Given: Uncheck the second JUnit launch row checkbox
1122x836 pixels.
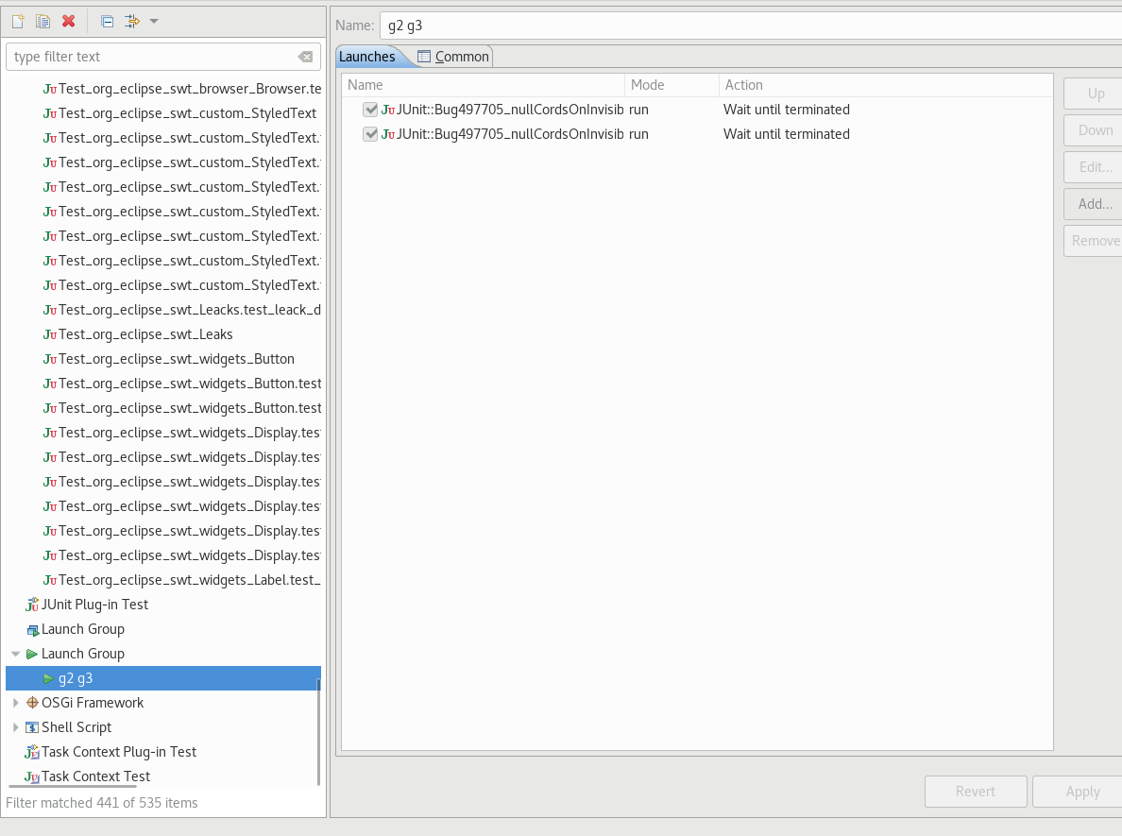Looking at the screenshot, I should (370, 134).
